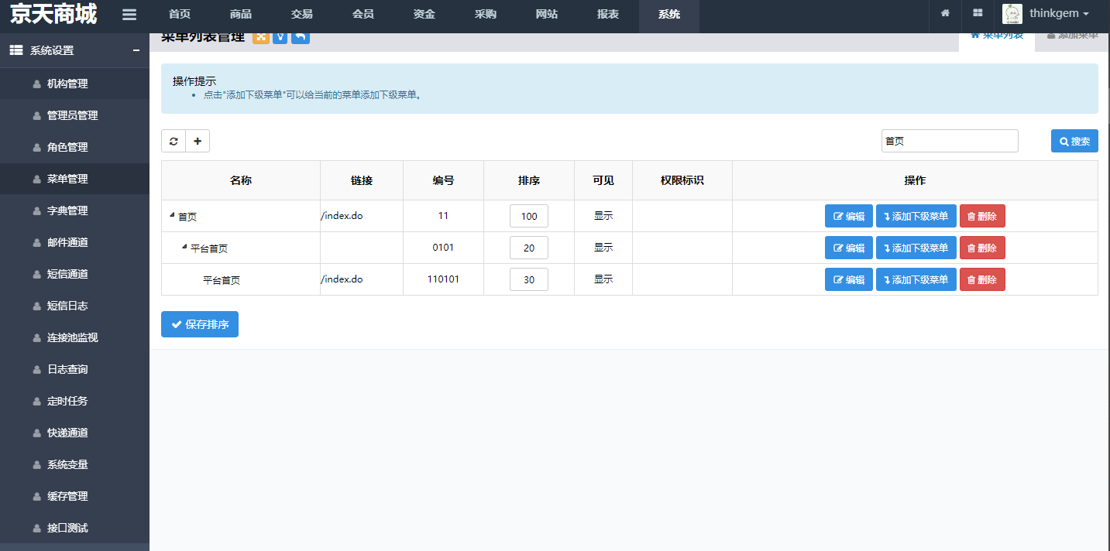
Task: Open 管理员管理 in the sidebar
Action: pos(74,115)
